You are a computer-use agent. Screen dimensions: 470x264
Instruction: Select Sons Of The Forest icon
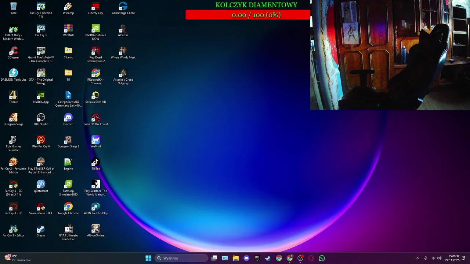click(95, 120)
